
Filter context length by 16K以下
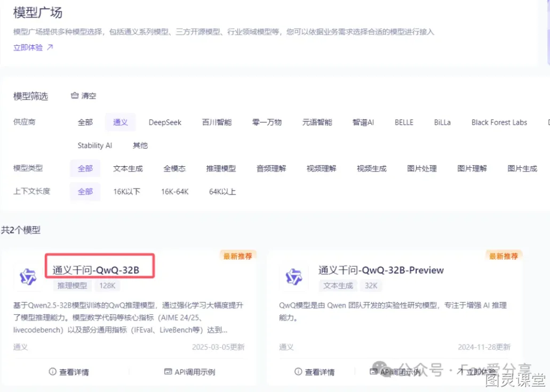coord(126,192)
